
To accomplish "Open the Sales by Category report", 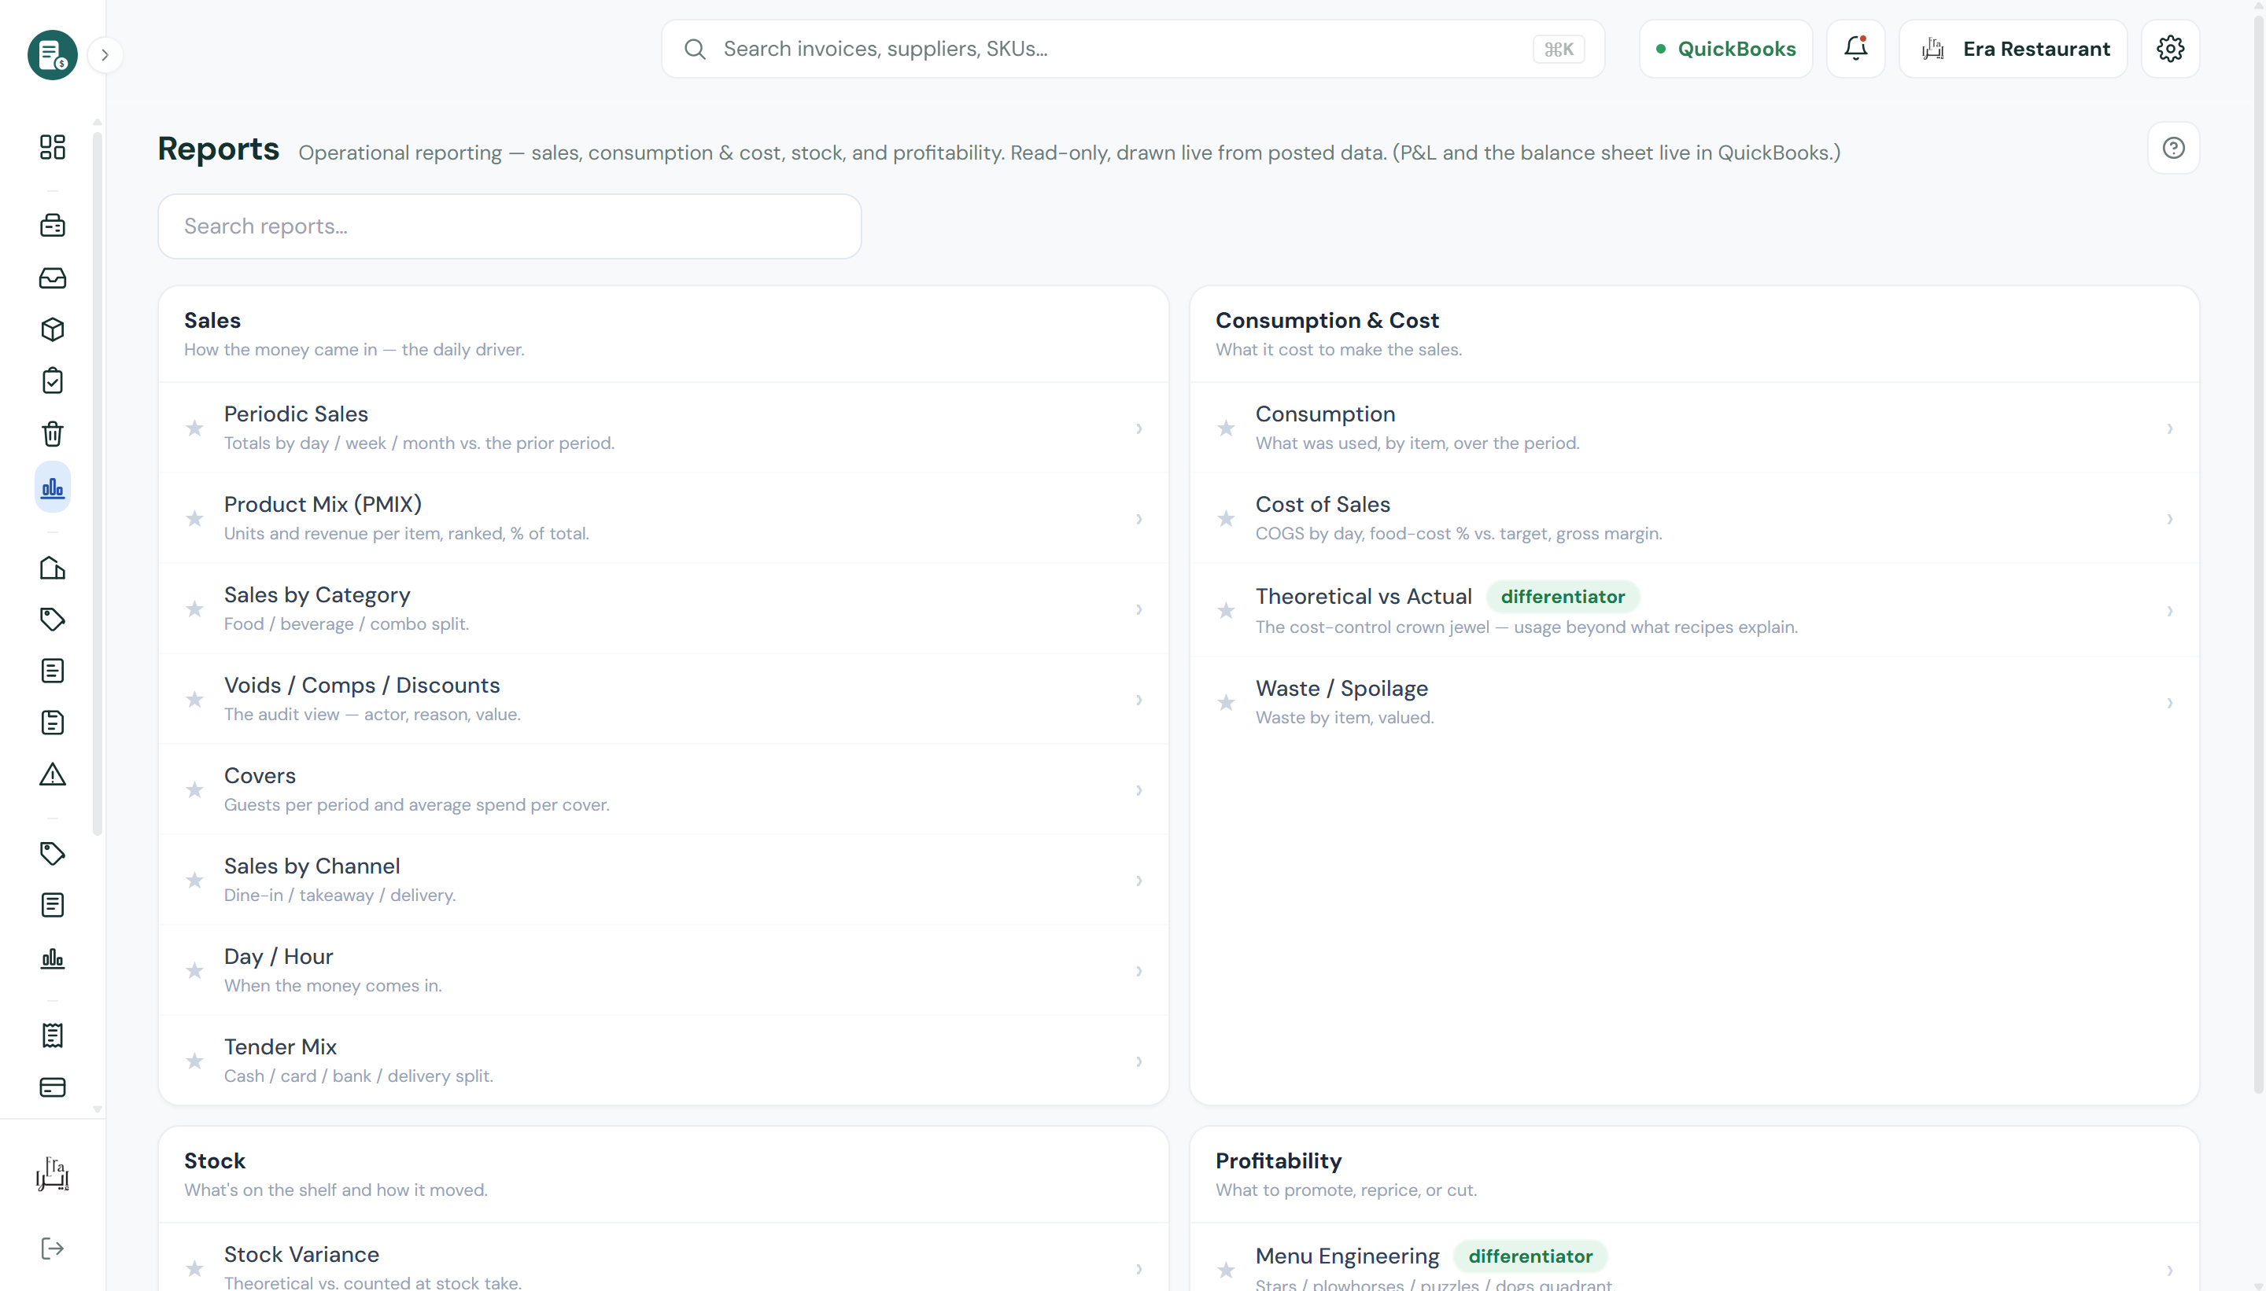I will [662, 609].
